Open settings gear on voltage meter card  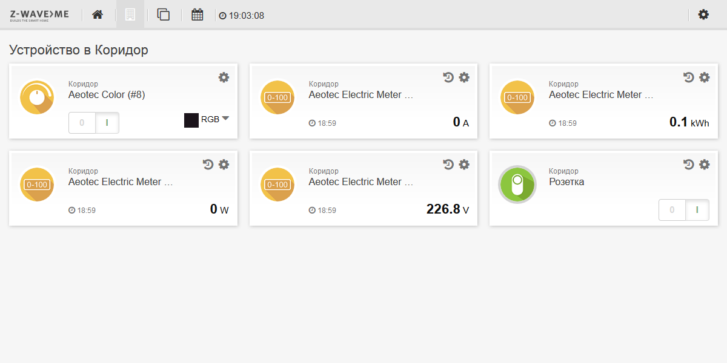coord(464,165)
